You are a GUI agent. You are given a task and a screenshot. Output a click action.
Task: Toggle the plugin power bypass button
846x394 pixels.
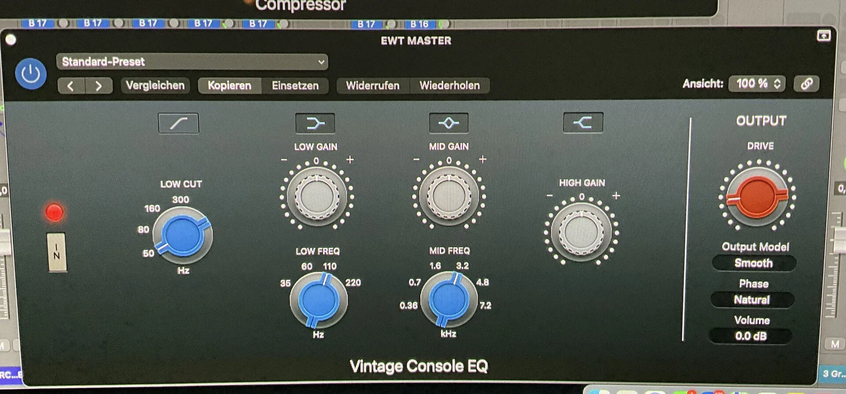coord(31,74)
